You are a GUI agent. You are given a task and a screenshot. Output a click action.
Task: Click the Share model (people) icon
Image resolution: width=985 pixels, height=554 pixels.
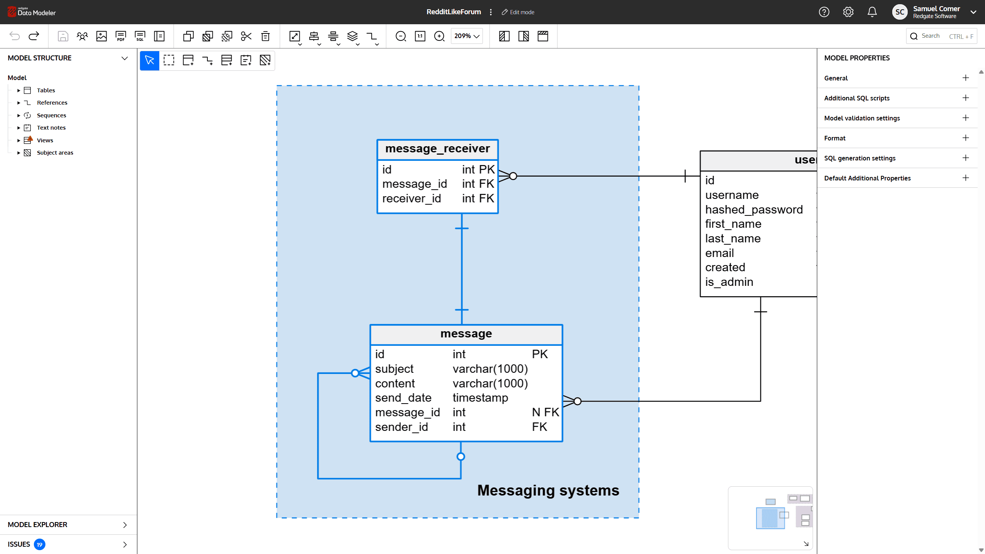(82, 36)
